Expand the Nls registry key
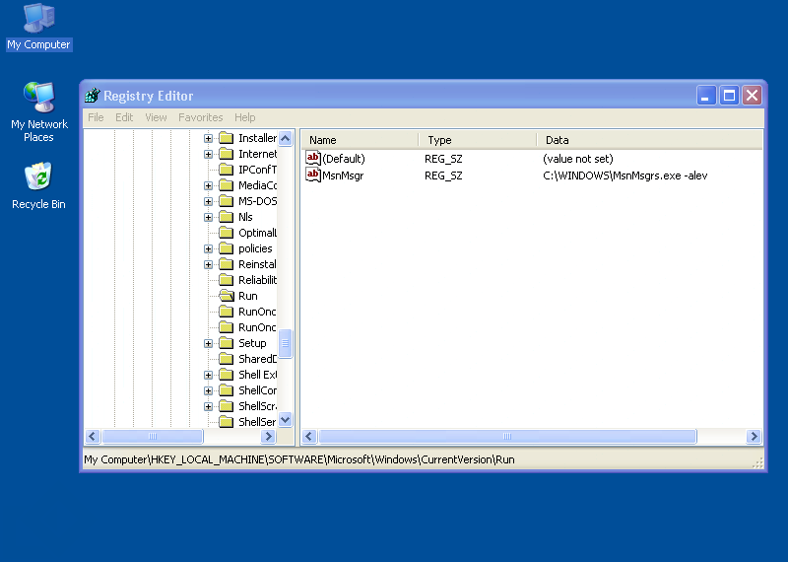 (x=208, y=217)
